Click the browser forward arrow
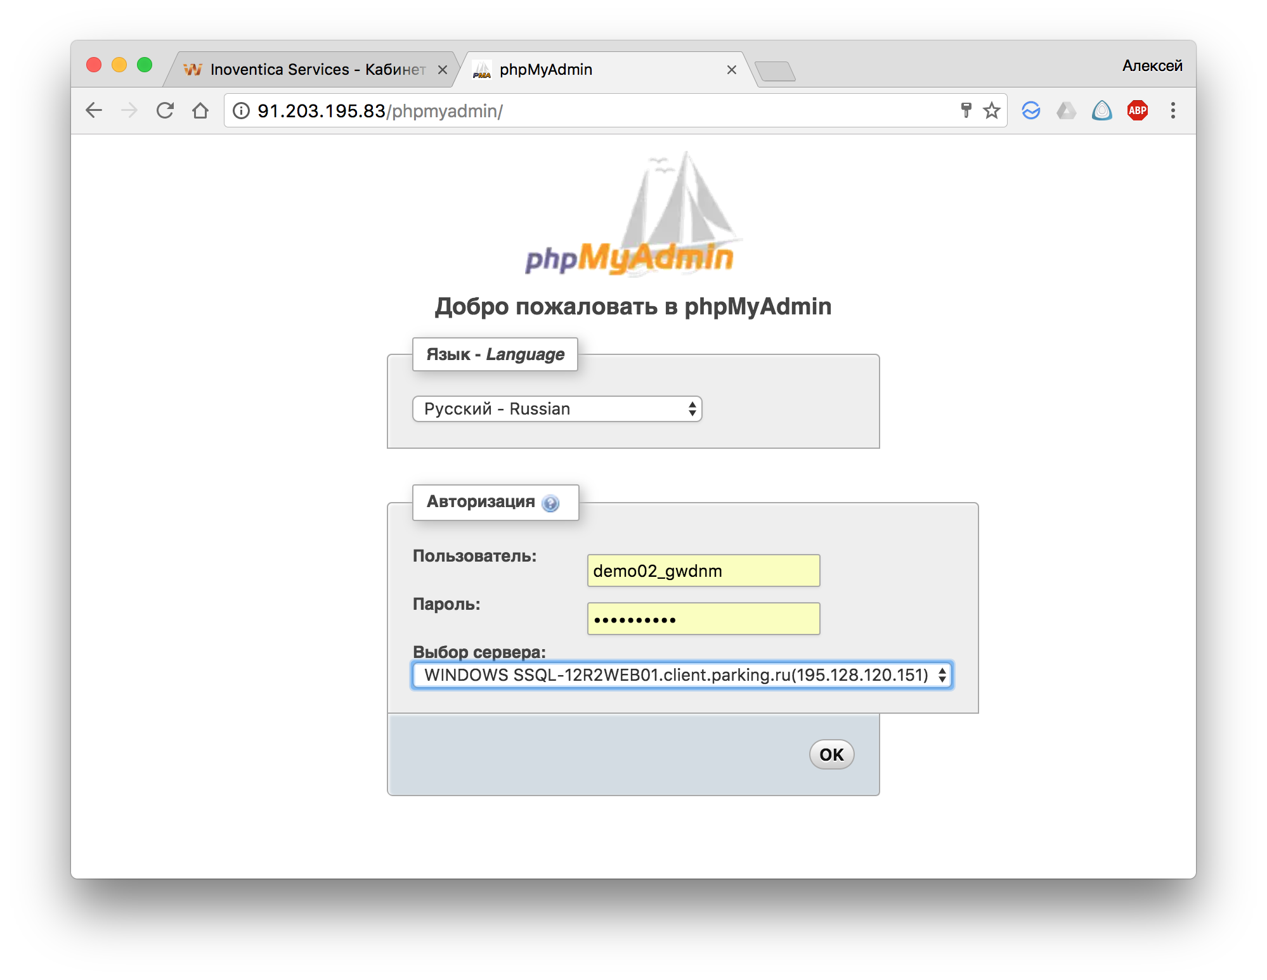This screenshot has height=980, width=1267. click(x=129, y=110)
